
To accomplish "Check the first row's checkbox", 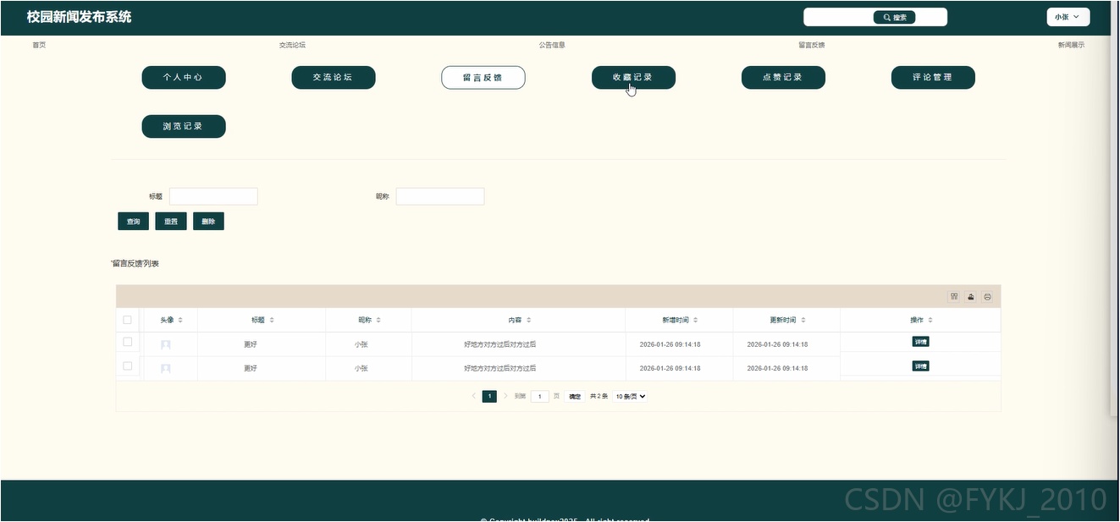I will point(128,342).
